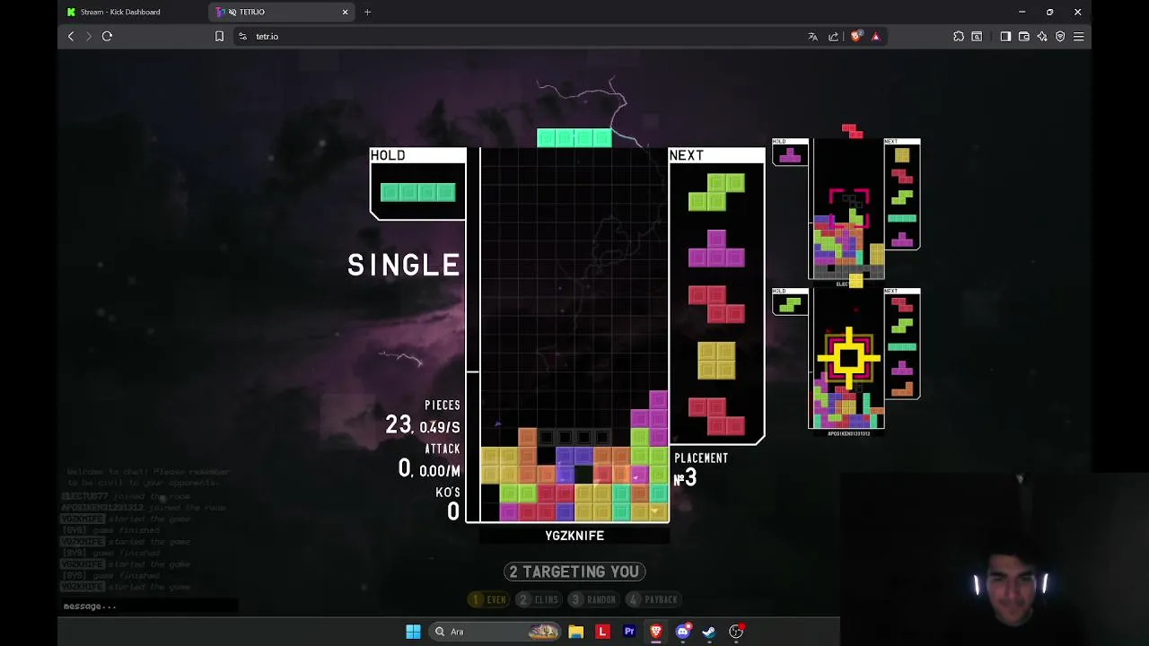Open OBS Studio from taskbar

pyautogui.click(x=736, y=632)
